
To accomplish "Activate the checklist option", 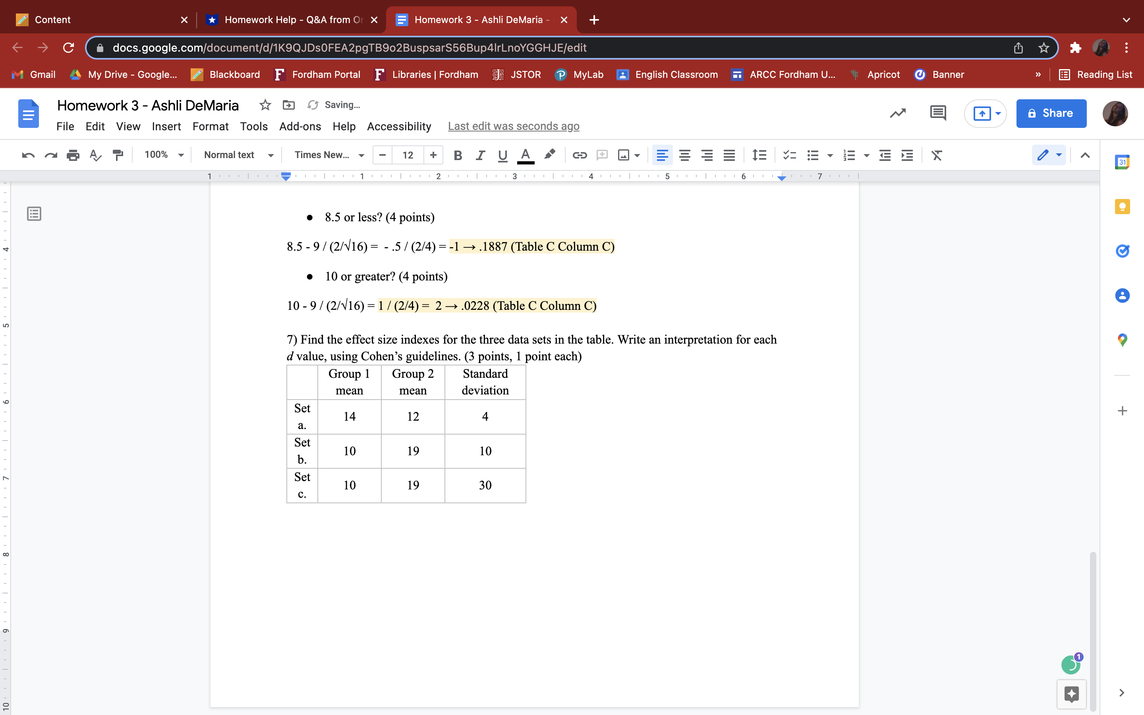I will 789,155.
